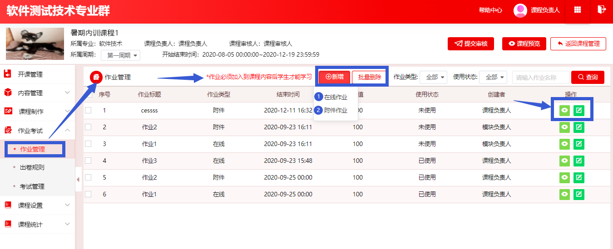Collapse the sidebar with the arrow handle
Viewport: 613px width, 249px height.
pyautogui.click(x=78, y=180)
